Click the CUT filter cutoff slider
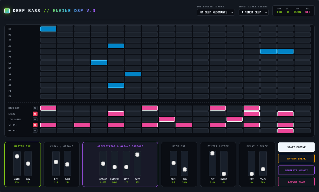Image resolution: width=319 pixels, height=192 pixels. tap(212, 164)
